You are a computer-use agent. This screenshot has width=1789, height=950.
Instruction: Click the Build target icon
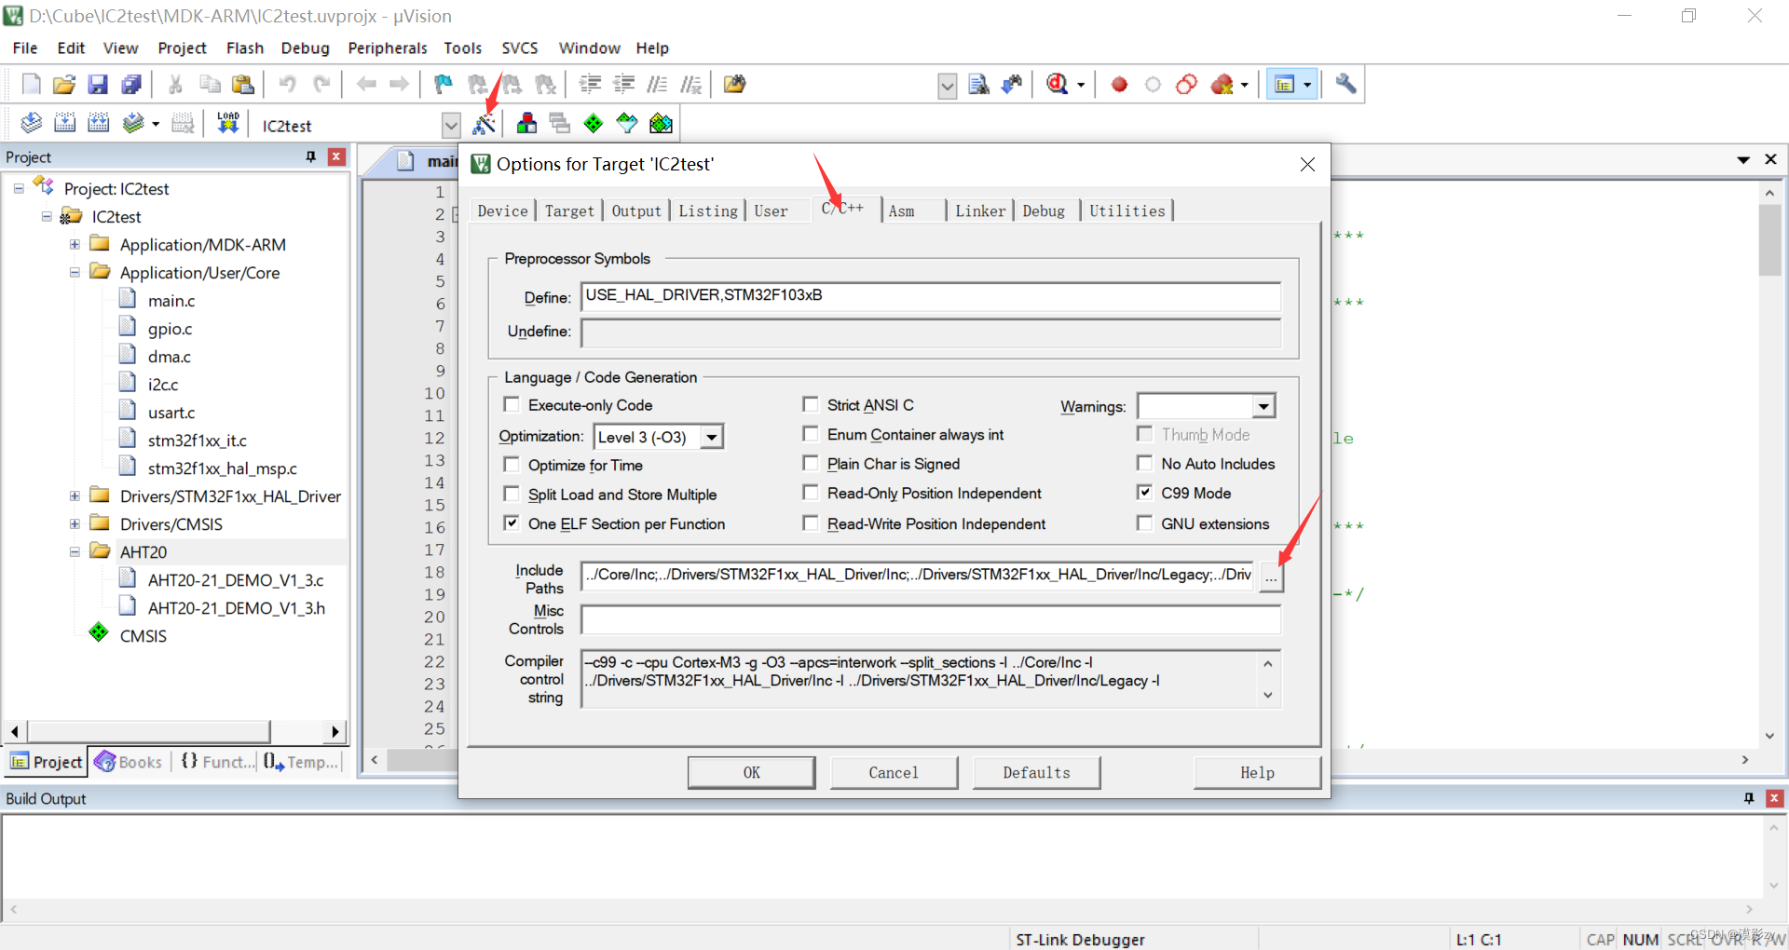64,123
